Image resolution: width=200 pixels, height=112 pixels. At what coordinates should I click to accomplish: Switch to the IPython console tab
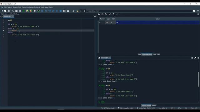click(146, 105)
